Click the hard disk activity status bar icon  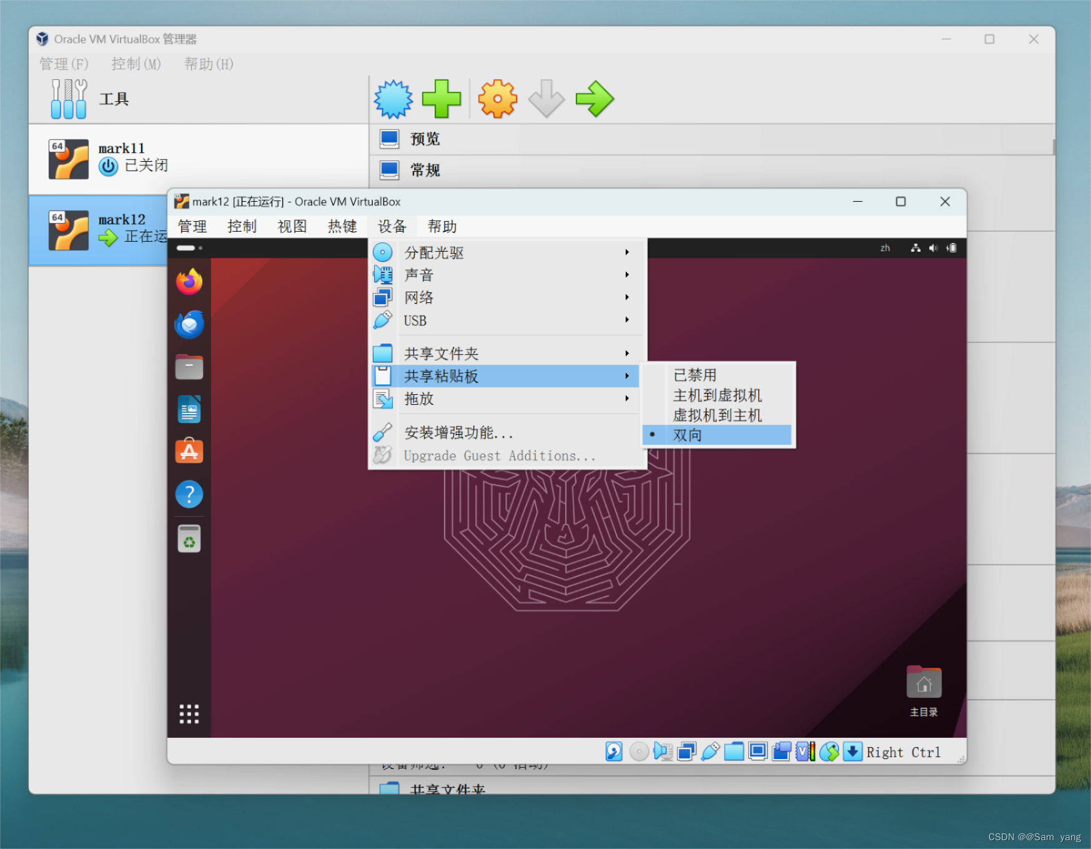(614, 752)
